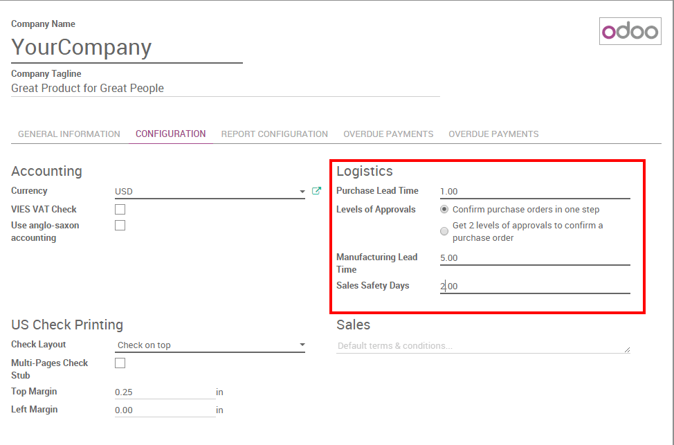Enable anglo-saxon accounting
The height and width of the screenshot is (445, 674).
(119, 224)
